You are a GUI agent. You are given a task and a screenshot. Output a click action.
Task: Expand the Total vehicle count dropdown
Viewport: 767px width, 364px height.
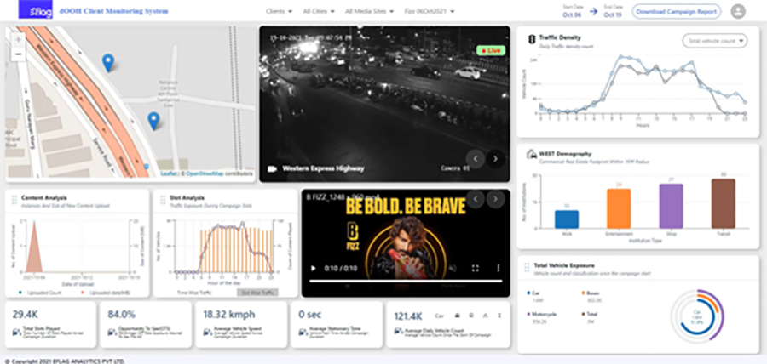(715, 41)
